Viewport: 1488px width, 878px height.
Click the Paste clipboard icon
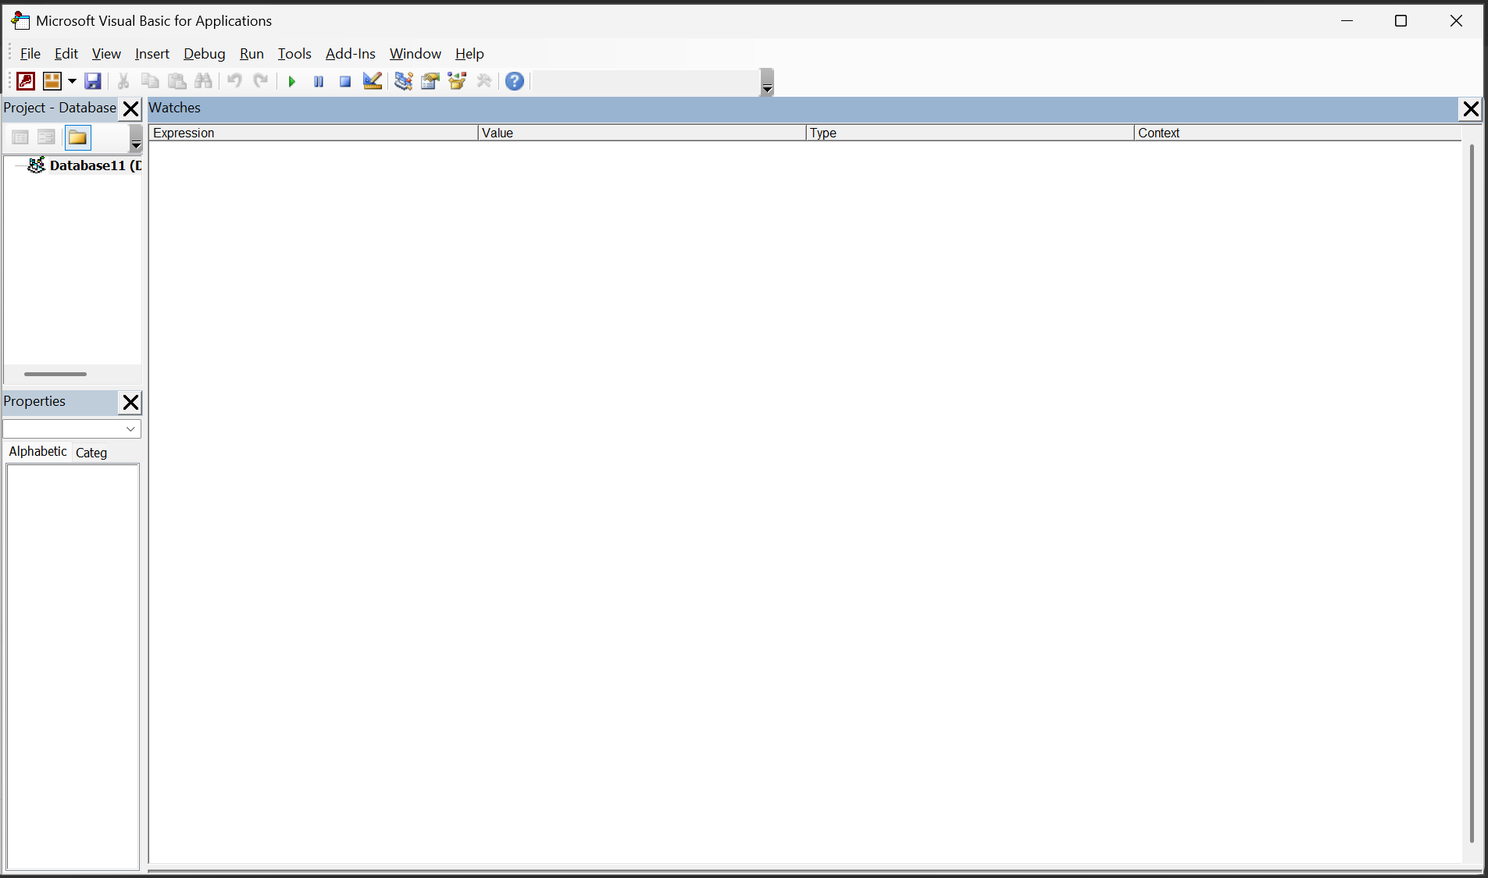click(177, 81)
